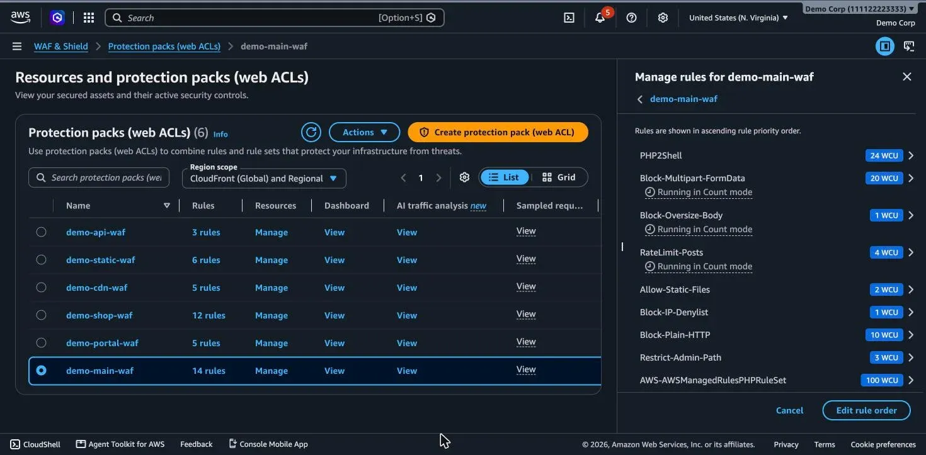Viewport: 926px width, 455px height.
Task: Open the Console Mobile App link
Action: tap(268, 444)
